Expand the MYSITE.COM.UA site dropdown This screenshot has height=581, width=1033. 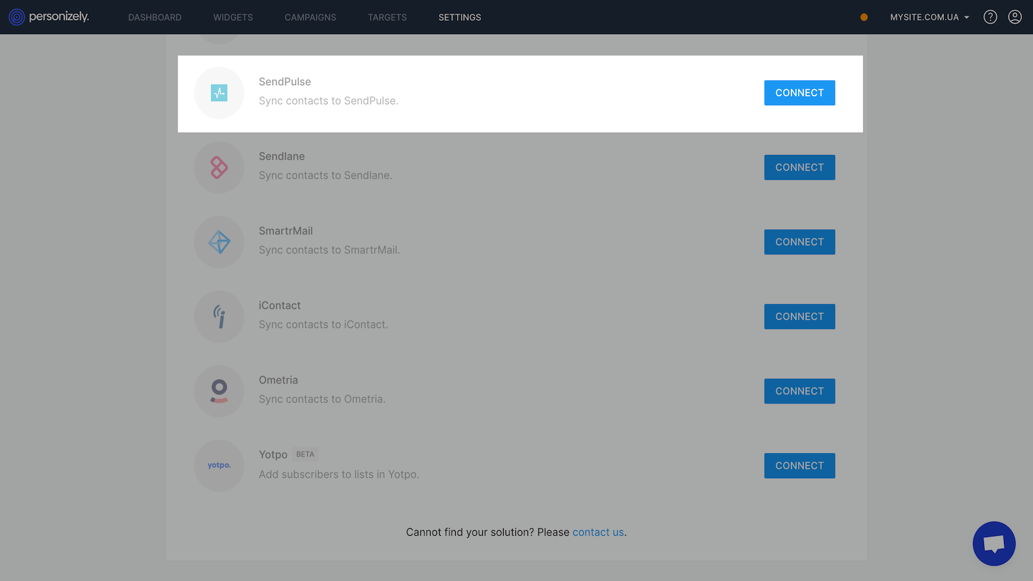click(929, 17)
